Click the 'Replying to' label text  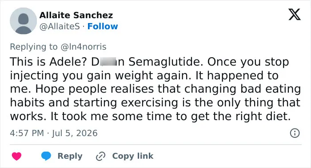pos(34,47)
